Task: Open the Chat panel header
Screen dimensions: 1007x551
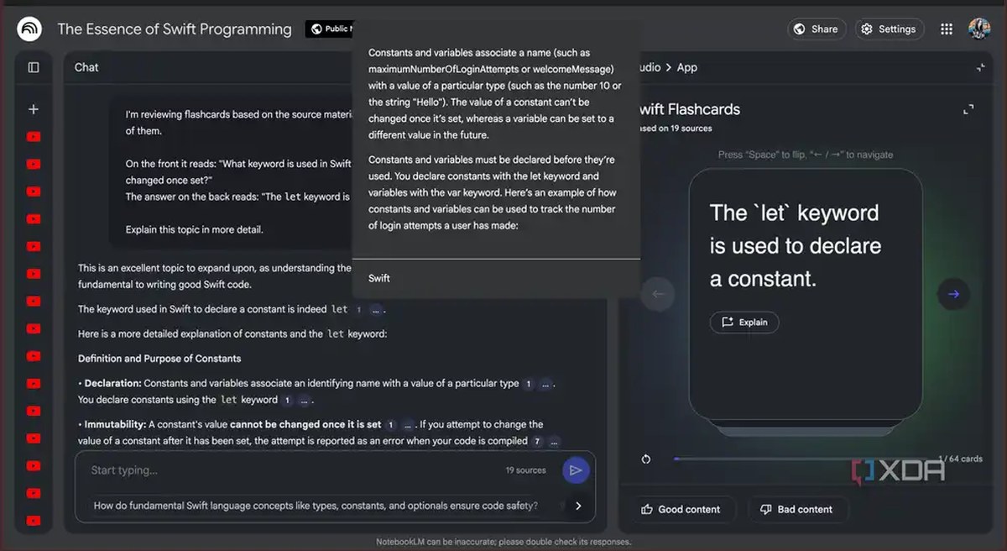Action: 86,67
